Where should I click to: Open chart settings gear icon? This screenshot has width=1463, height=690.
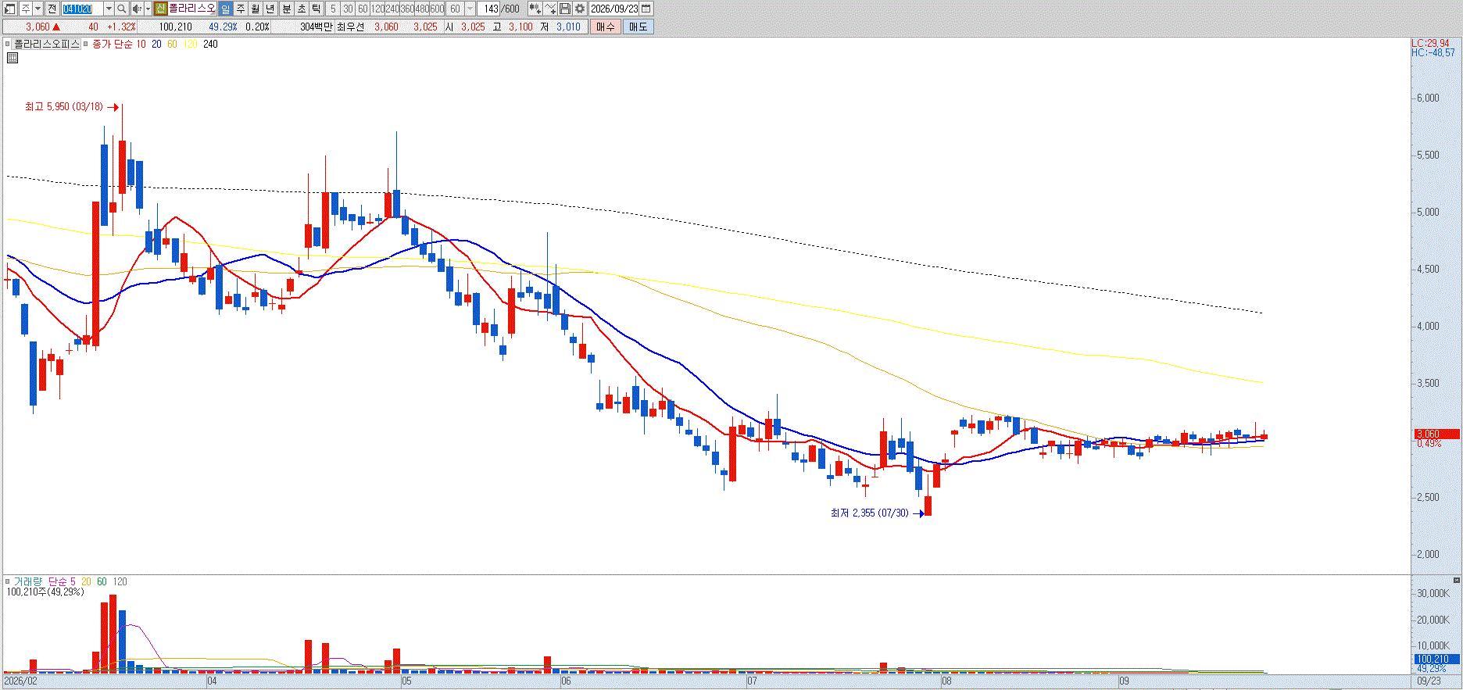coord(580,9)
